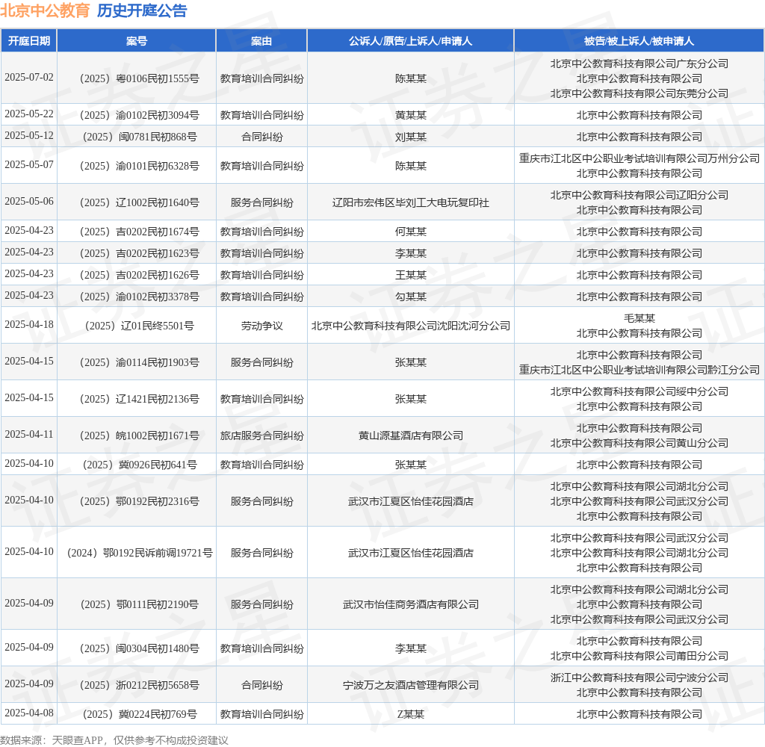
Task: Click case number 渝0102民初3378号
Action: (x=140, y=297)
